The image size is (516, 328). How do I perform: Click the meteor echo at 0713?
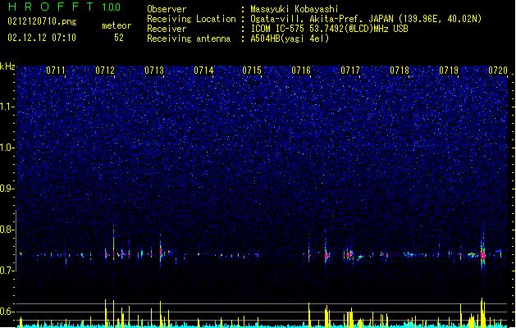(161, 252)
